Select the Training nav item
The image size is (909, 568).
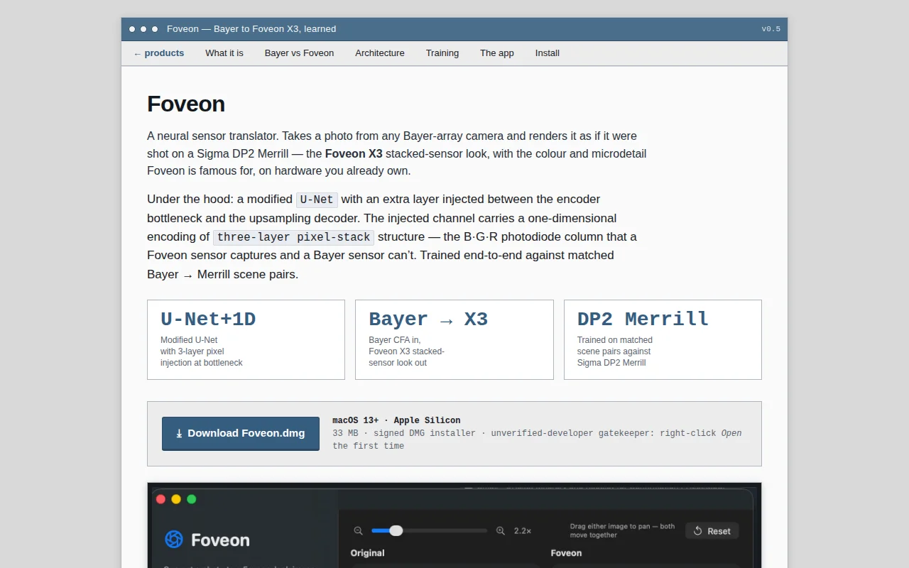click(442, 53)
